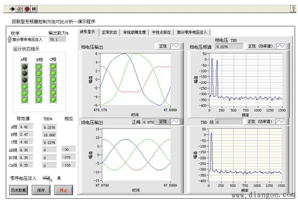
Task: Toggle the 零序电压注入 switch
Action: coord(48,178)
